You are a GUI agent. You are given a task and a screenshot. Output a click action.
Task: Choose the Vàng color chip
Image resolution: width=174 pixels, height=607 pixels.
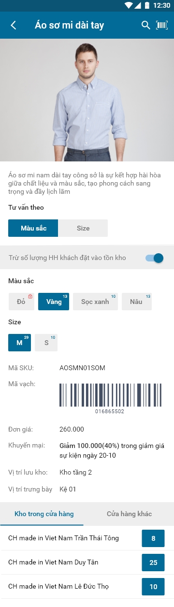point(54,302)
